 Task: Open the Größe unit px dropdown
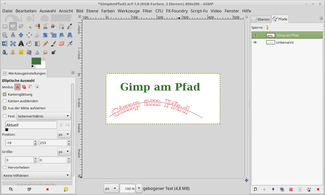tap(64, 152)
